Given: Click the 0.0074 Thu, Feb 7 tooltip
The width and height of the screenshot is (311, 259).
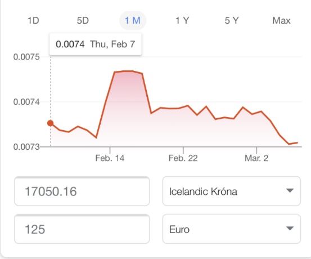Looking at the screenshot, I should click(x=96, y=44).
